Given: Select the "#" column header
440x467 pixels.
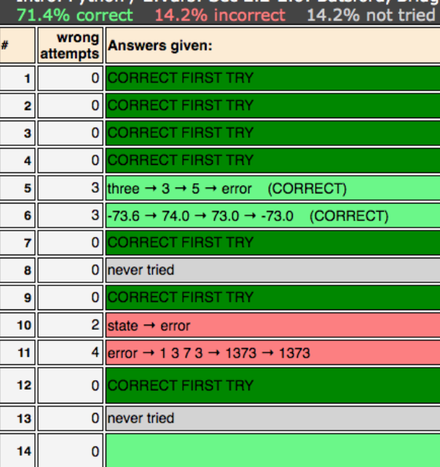Looking at the screenshot, I should (x=6, y=45).
